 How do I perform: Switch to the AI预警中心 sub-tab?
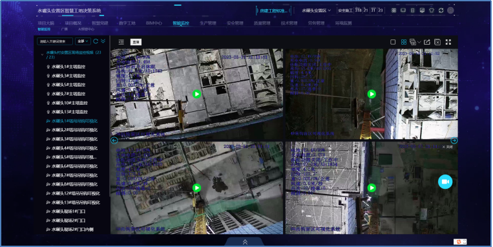[x=86, y=29]
